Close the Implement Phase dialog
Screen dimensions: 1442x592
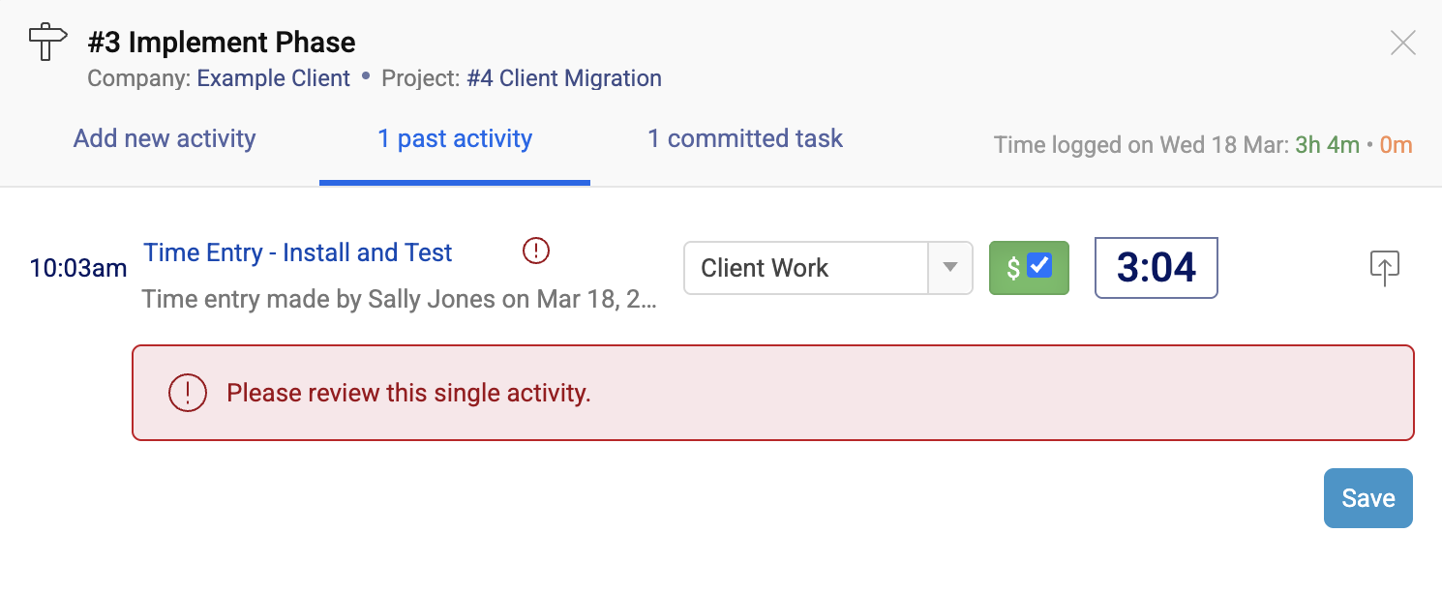click(1402, 43)
